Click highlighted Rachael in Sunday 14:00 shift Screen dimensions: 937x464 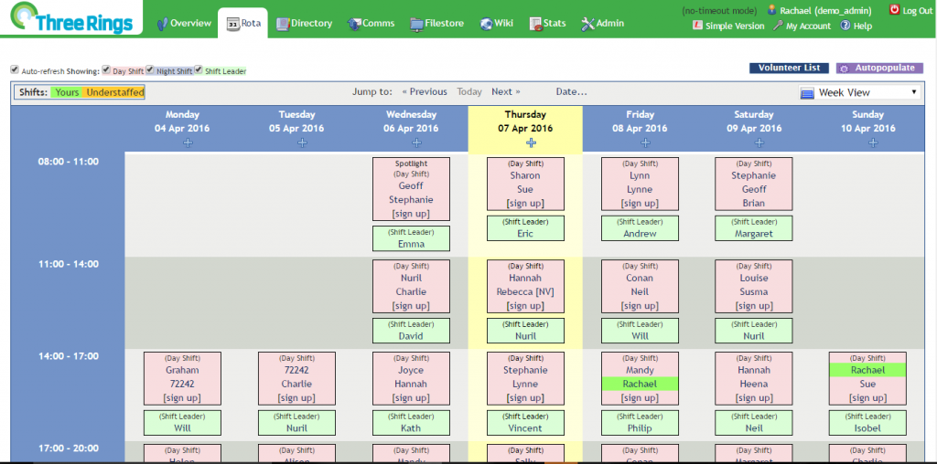pyautogui.click(x=867, y=370)
